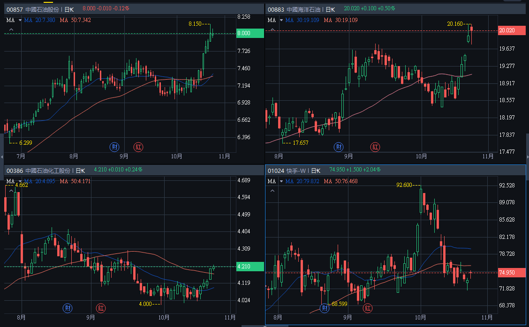The height and width of the screenshot is (327, 529).
Task: Click the 財 earnings marker on the 01024 chart
Action: coord(325,308)
